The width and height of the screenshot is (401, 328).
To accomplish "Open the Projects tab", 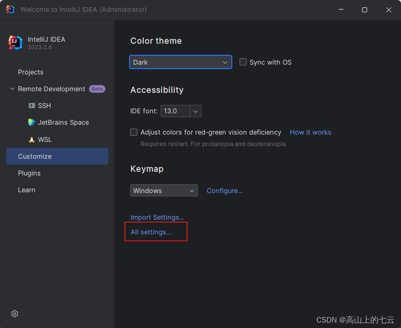I will (x=31, y=72).
